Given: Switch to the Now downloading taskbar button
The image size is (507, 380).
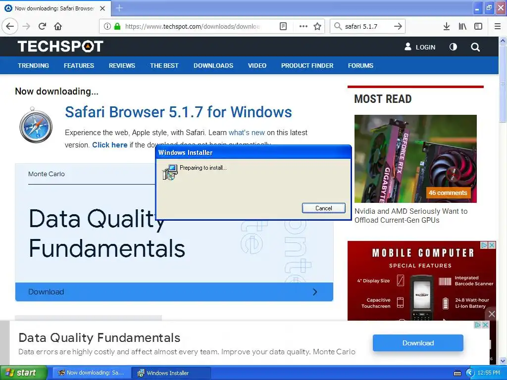Looking at the screenshot, I should (92, 373).
